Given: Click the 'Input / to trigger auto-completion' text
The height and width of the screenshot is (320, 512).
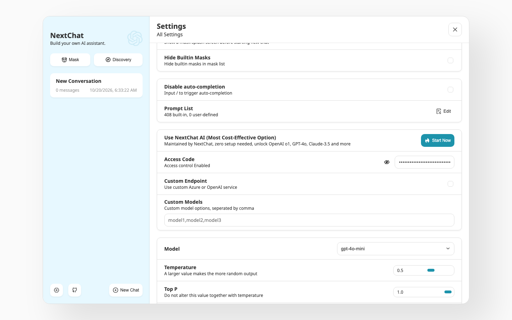Looking at the screenshot, I should (x=198, y=93).
